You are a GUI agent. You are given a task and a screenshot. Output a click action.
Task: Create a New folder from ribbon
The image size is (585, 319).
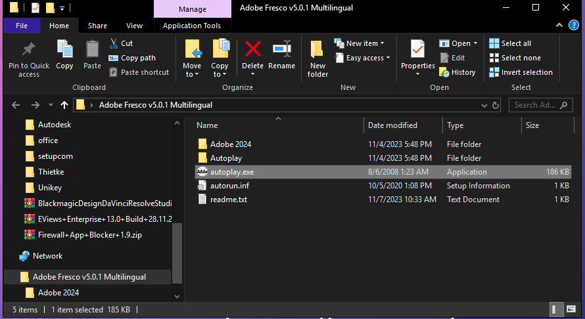[x=317, y=58]
